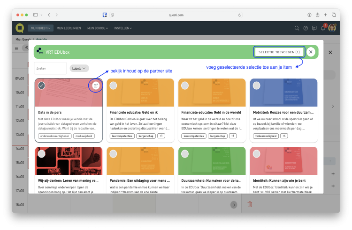Go forward in Safari
The image size is (352, 230).
(x=57, y=15)
